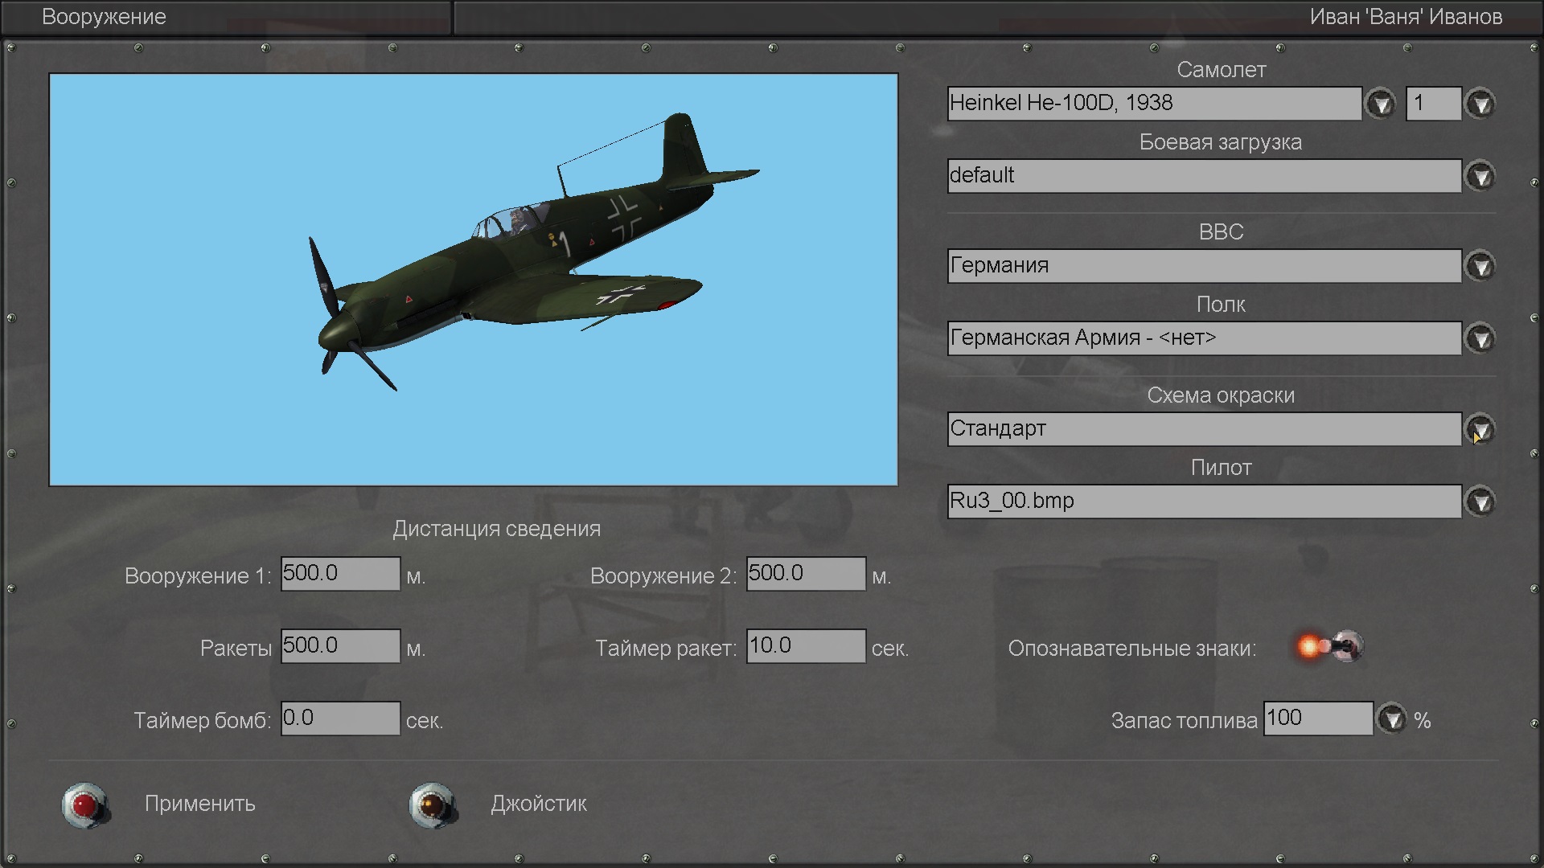Open the Запас топлива dropdown arrow
The image size is (1544, 868).
[1392, 719]
